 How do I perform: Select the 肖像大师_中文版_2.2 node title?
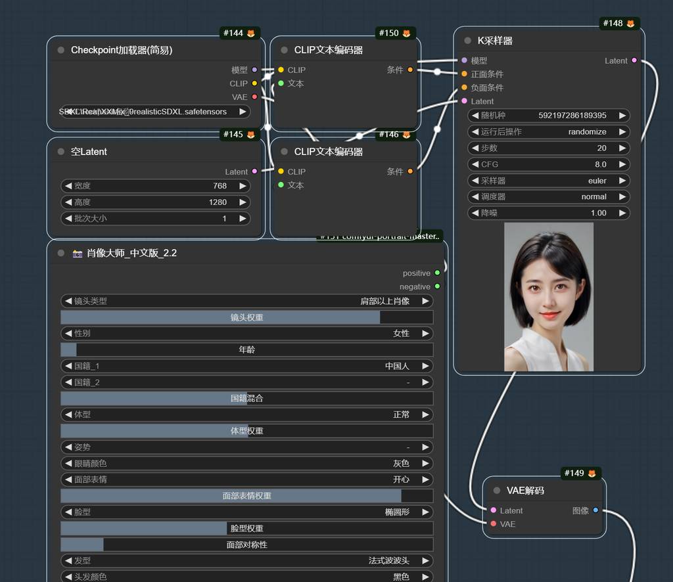point(131,253)
